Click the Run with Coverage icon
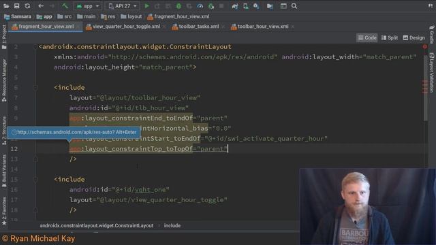The image size is (436, 245). (189, 6)
